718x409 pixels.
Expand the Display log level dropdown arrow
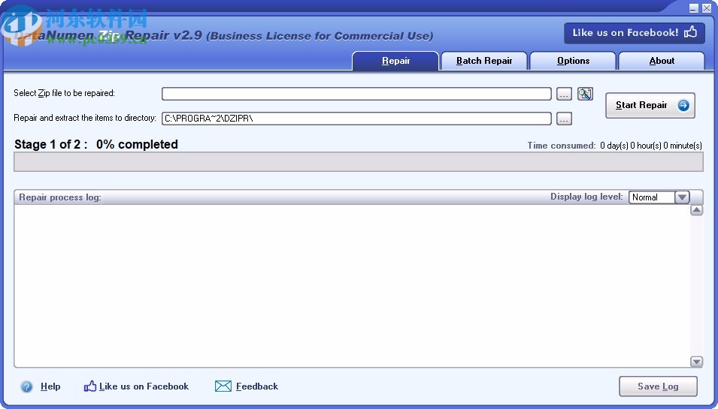[x=682, y=197]
